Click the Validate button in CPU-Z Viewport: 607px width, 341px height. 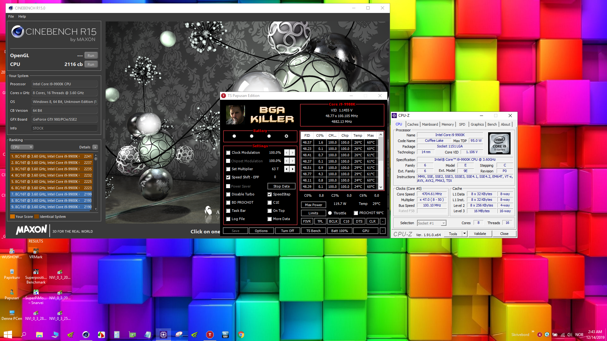click(480, 234)
